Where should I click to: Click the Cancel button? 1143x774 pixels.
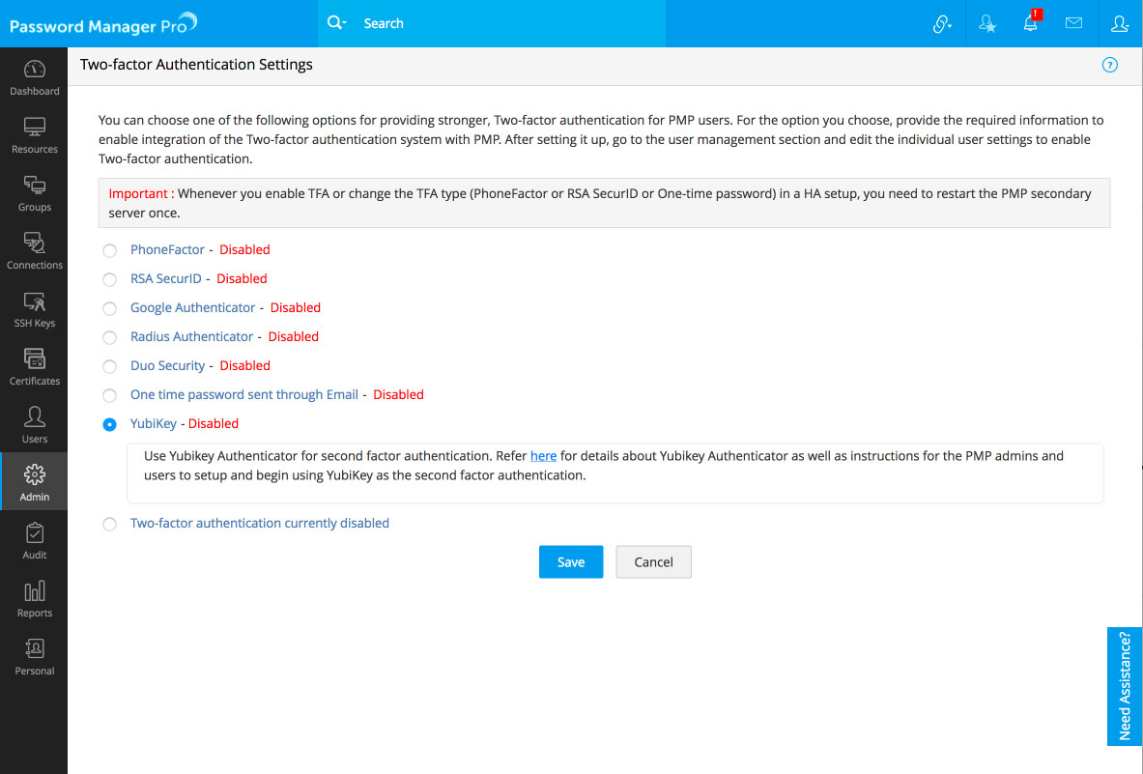click(x=653, y=562)
